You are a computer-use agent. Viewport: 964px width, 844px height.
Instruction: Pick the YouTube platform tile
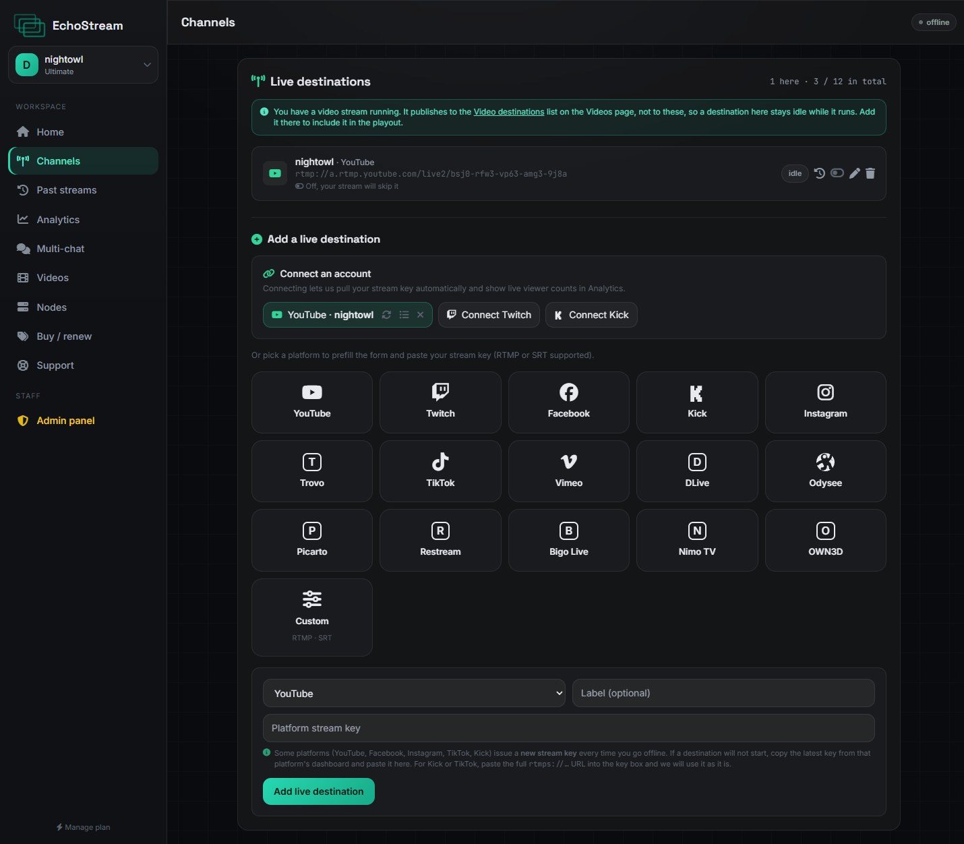point(312,402)
